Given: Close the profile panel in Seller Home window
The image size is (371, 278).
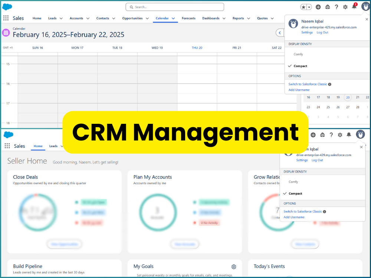Looking at the screenshot, I should click(x=361, y=147).
